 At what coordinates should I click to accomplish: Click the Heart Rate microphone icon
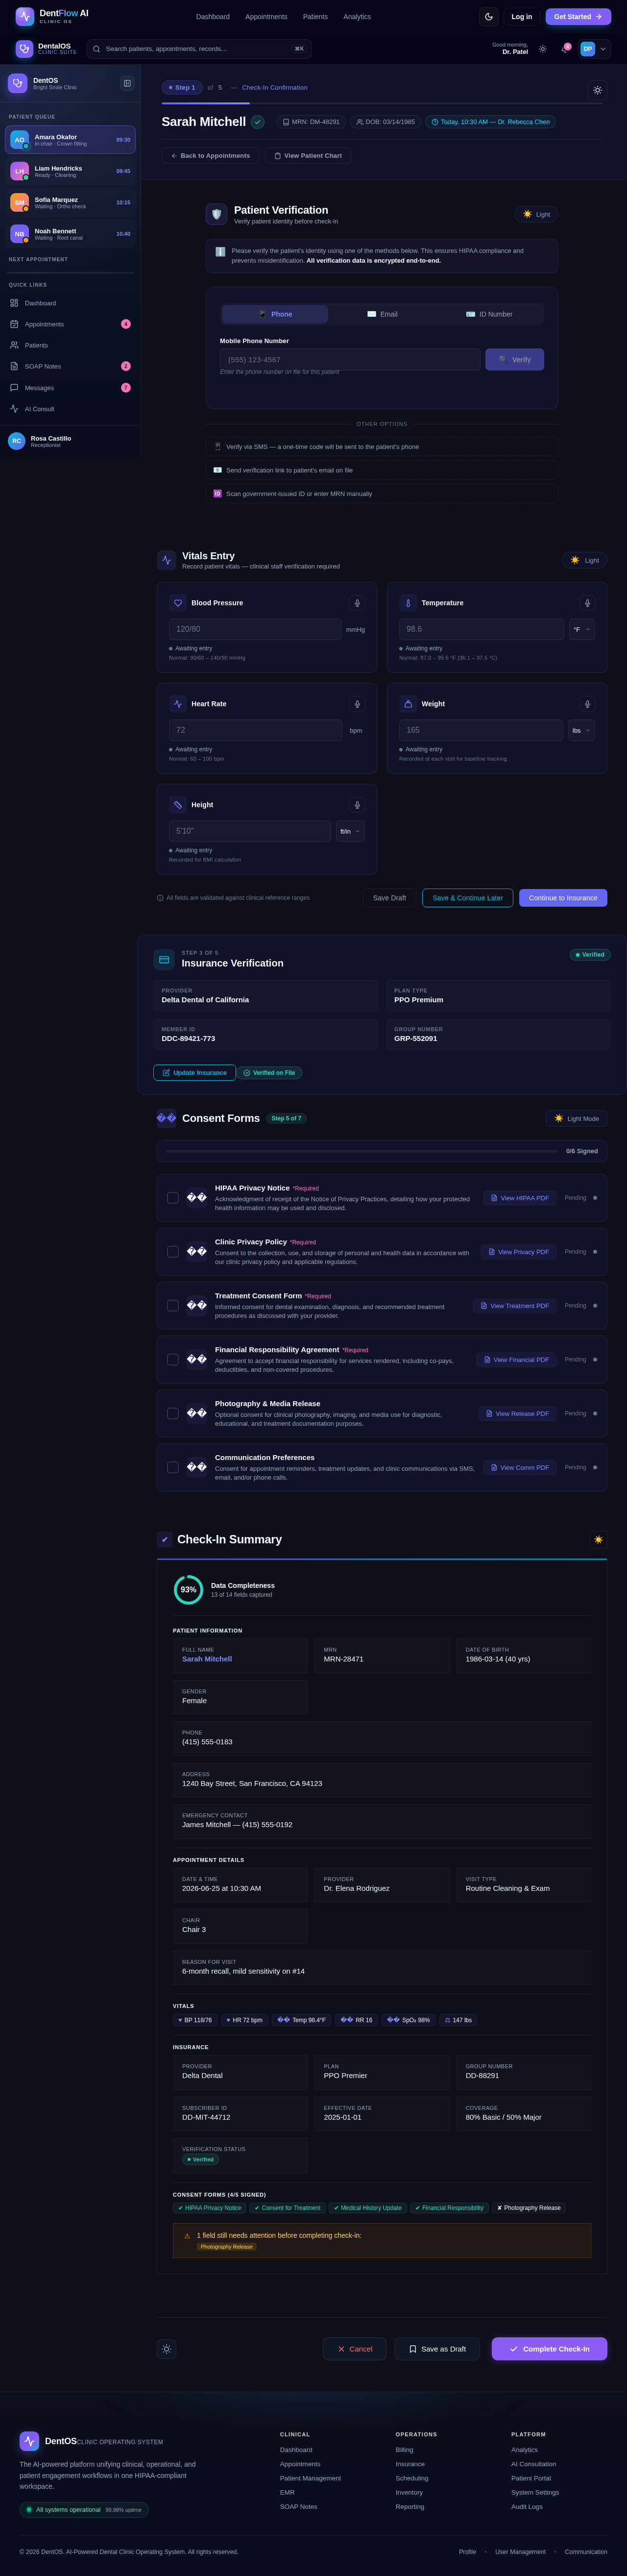pos(357,704)
